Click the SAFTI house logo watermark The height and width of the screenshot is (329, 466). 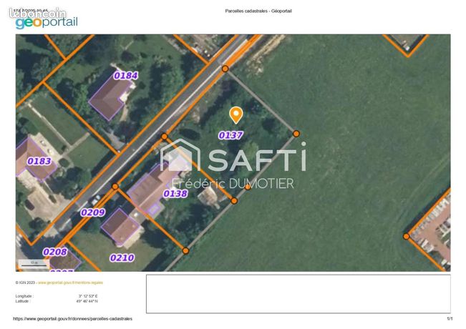pos(180,155)
